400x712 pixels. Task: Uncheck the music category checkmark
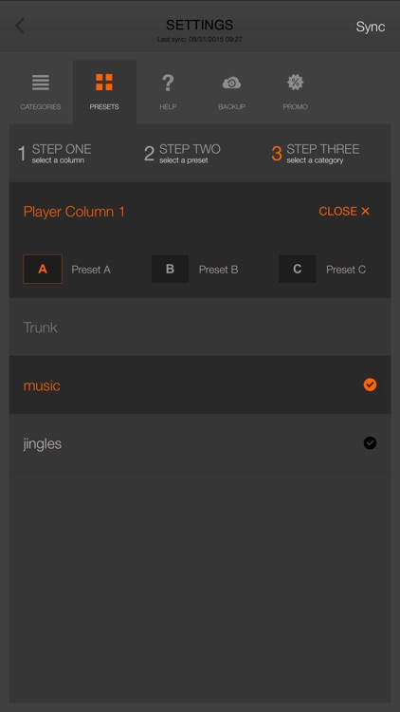[370, 384]
